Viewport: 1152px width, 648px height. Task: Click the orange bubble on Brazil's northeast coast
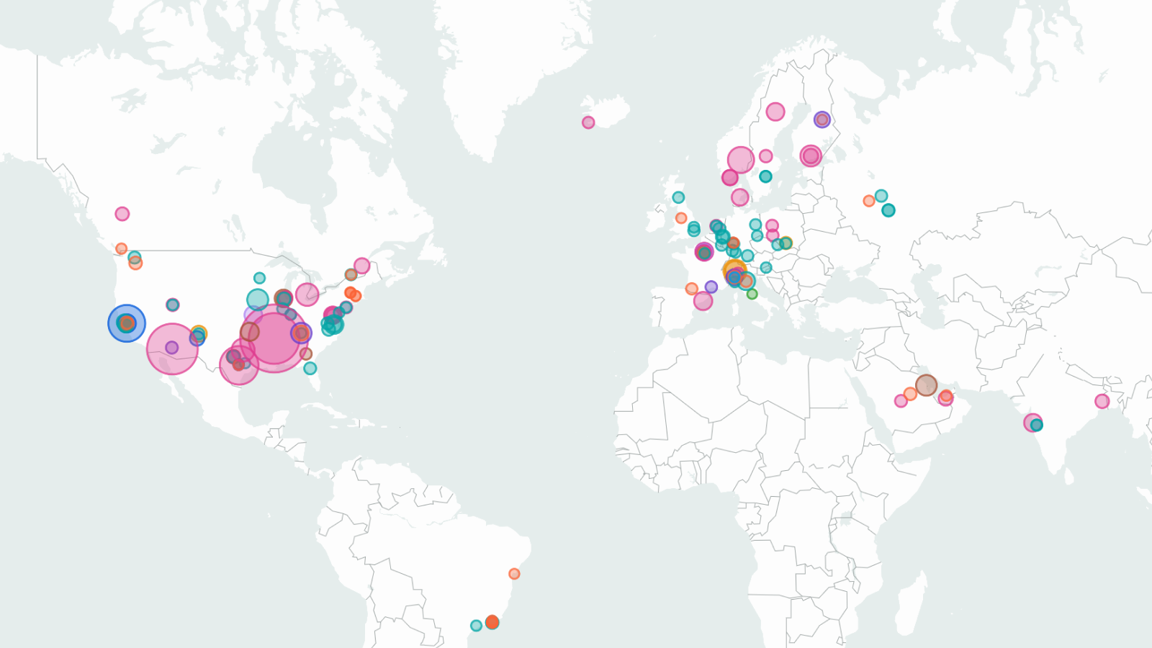pyautogui.click(x=514, y=574)
